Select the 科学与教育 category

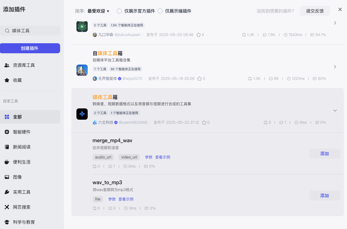pos(23,222)
